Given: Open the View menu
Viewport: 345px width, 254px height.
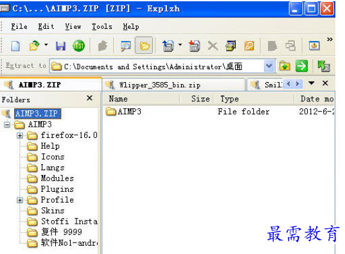Looking at the screenshot, I should pos(73,26).
